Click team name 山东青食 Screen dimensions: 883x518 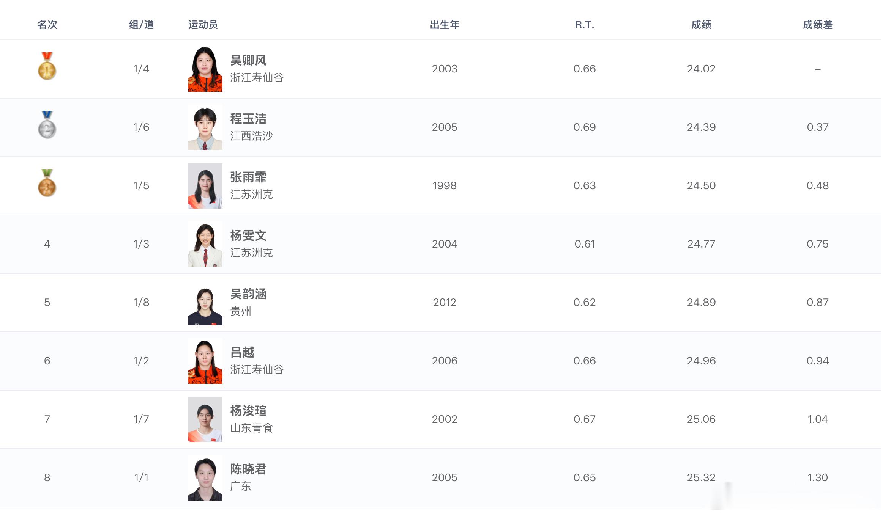coord(251,428)
